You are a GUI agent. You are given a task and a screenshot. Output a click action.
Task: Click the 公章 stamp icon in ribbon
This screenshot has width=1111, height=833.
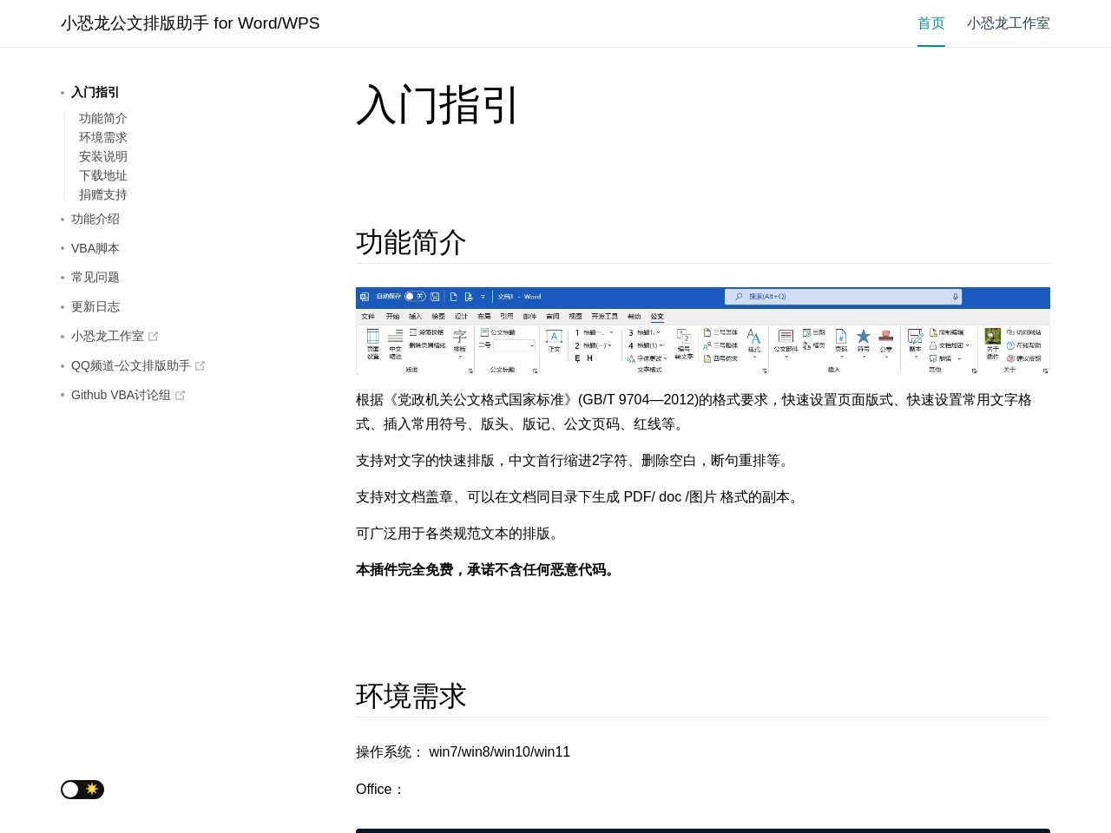(885, 338)
